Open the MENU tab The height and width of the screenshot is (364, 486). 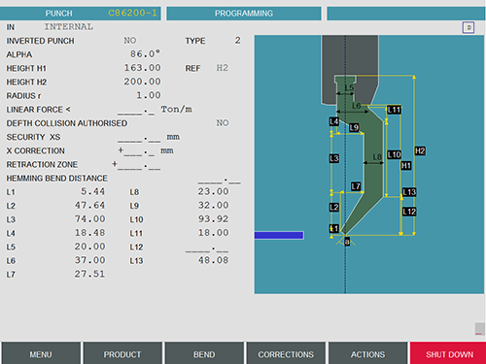click(41, 353)
